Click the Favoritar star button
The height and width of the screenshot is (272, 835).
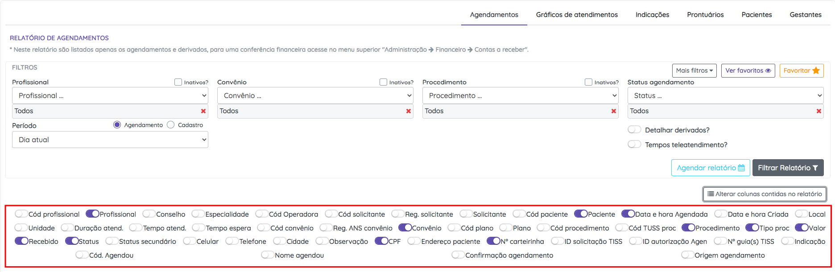[801, 70]
